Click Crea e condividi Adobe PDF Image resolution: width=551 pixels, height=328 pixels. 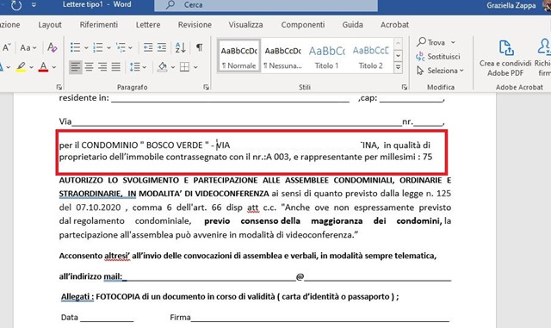[505, 58]
